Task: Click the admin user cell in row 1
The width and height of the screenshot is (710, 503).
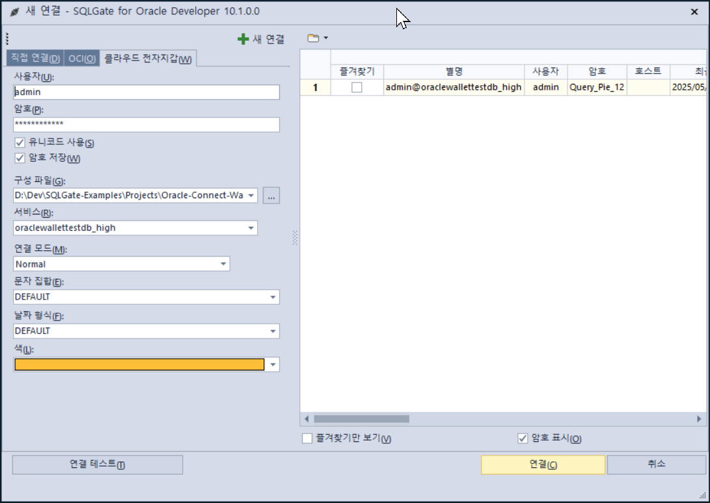Action: [x=545, y=87]
